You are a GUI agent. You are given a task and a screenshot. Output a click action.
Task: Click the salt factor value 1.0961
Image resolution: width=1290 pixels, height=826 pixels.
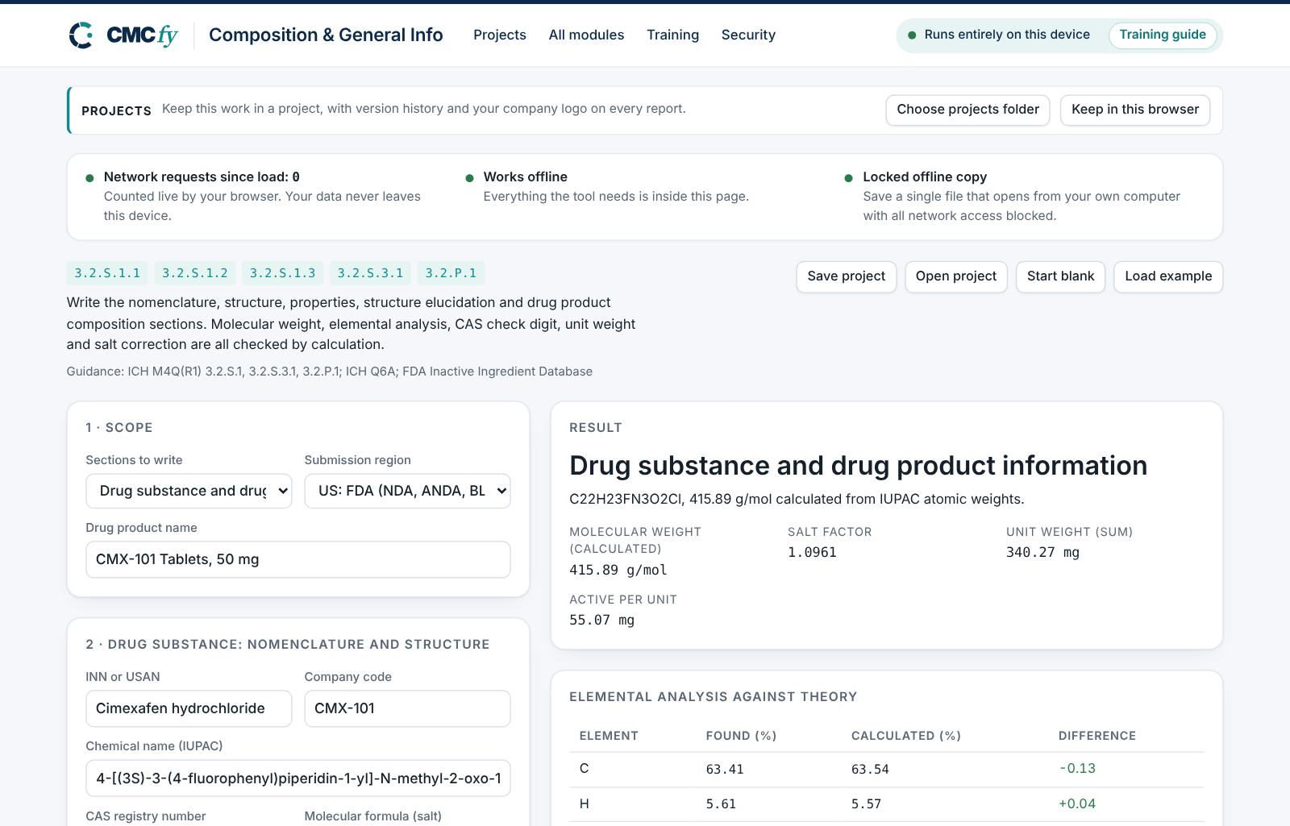click(x=812, y=552)
